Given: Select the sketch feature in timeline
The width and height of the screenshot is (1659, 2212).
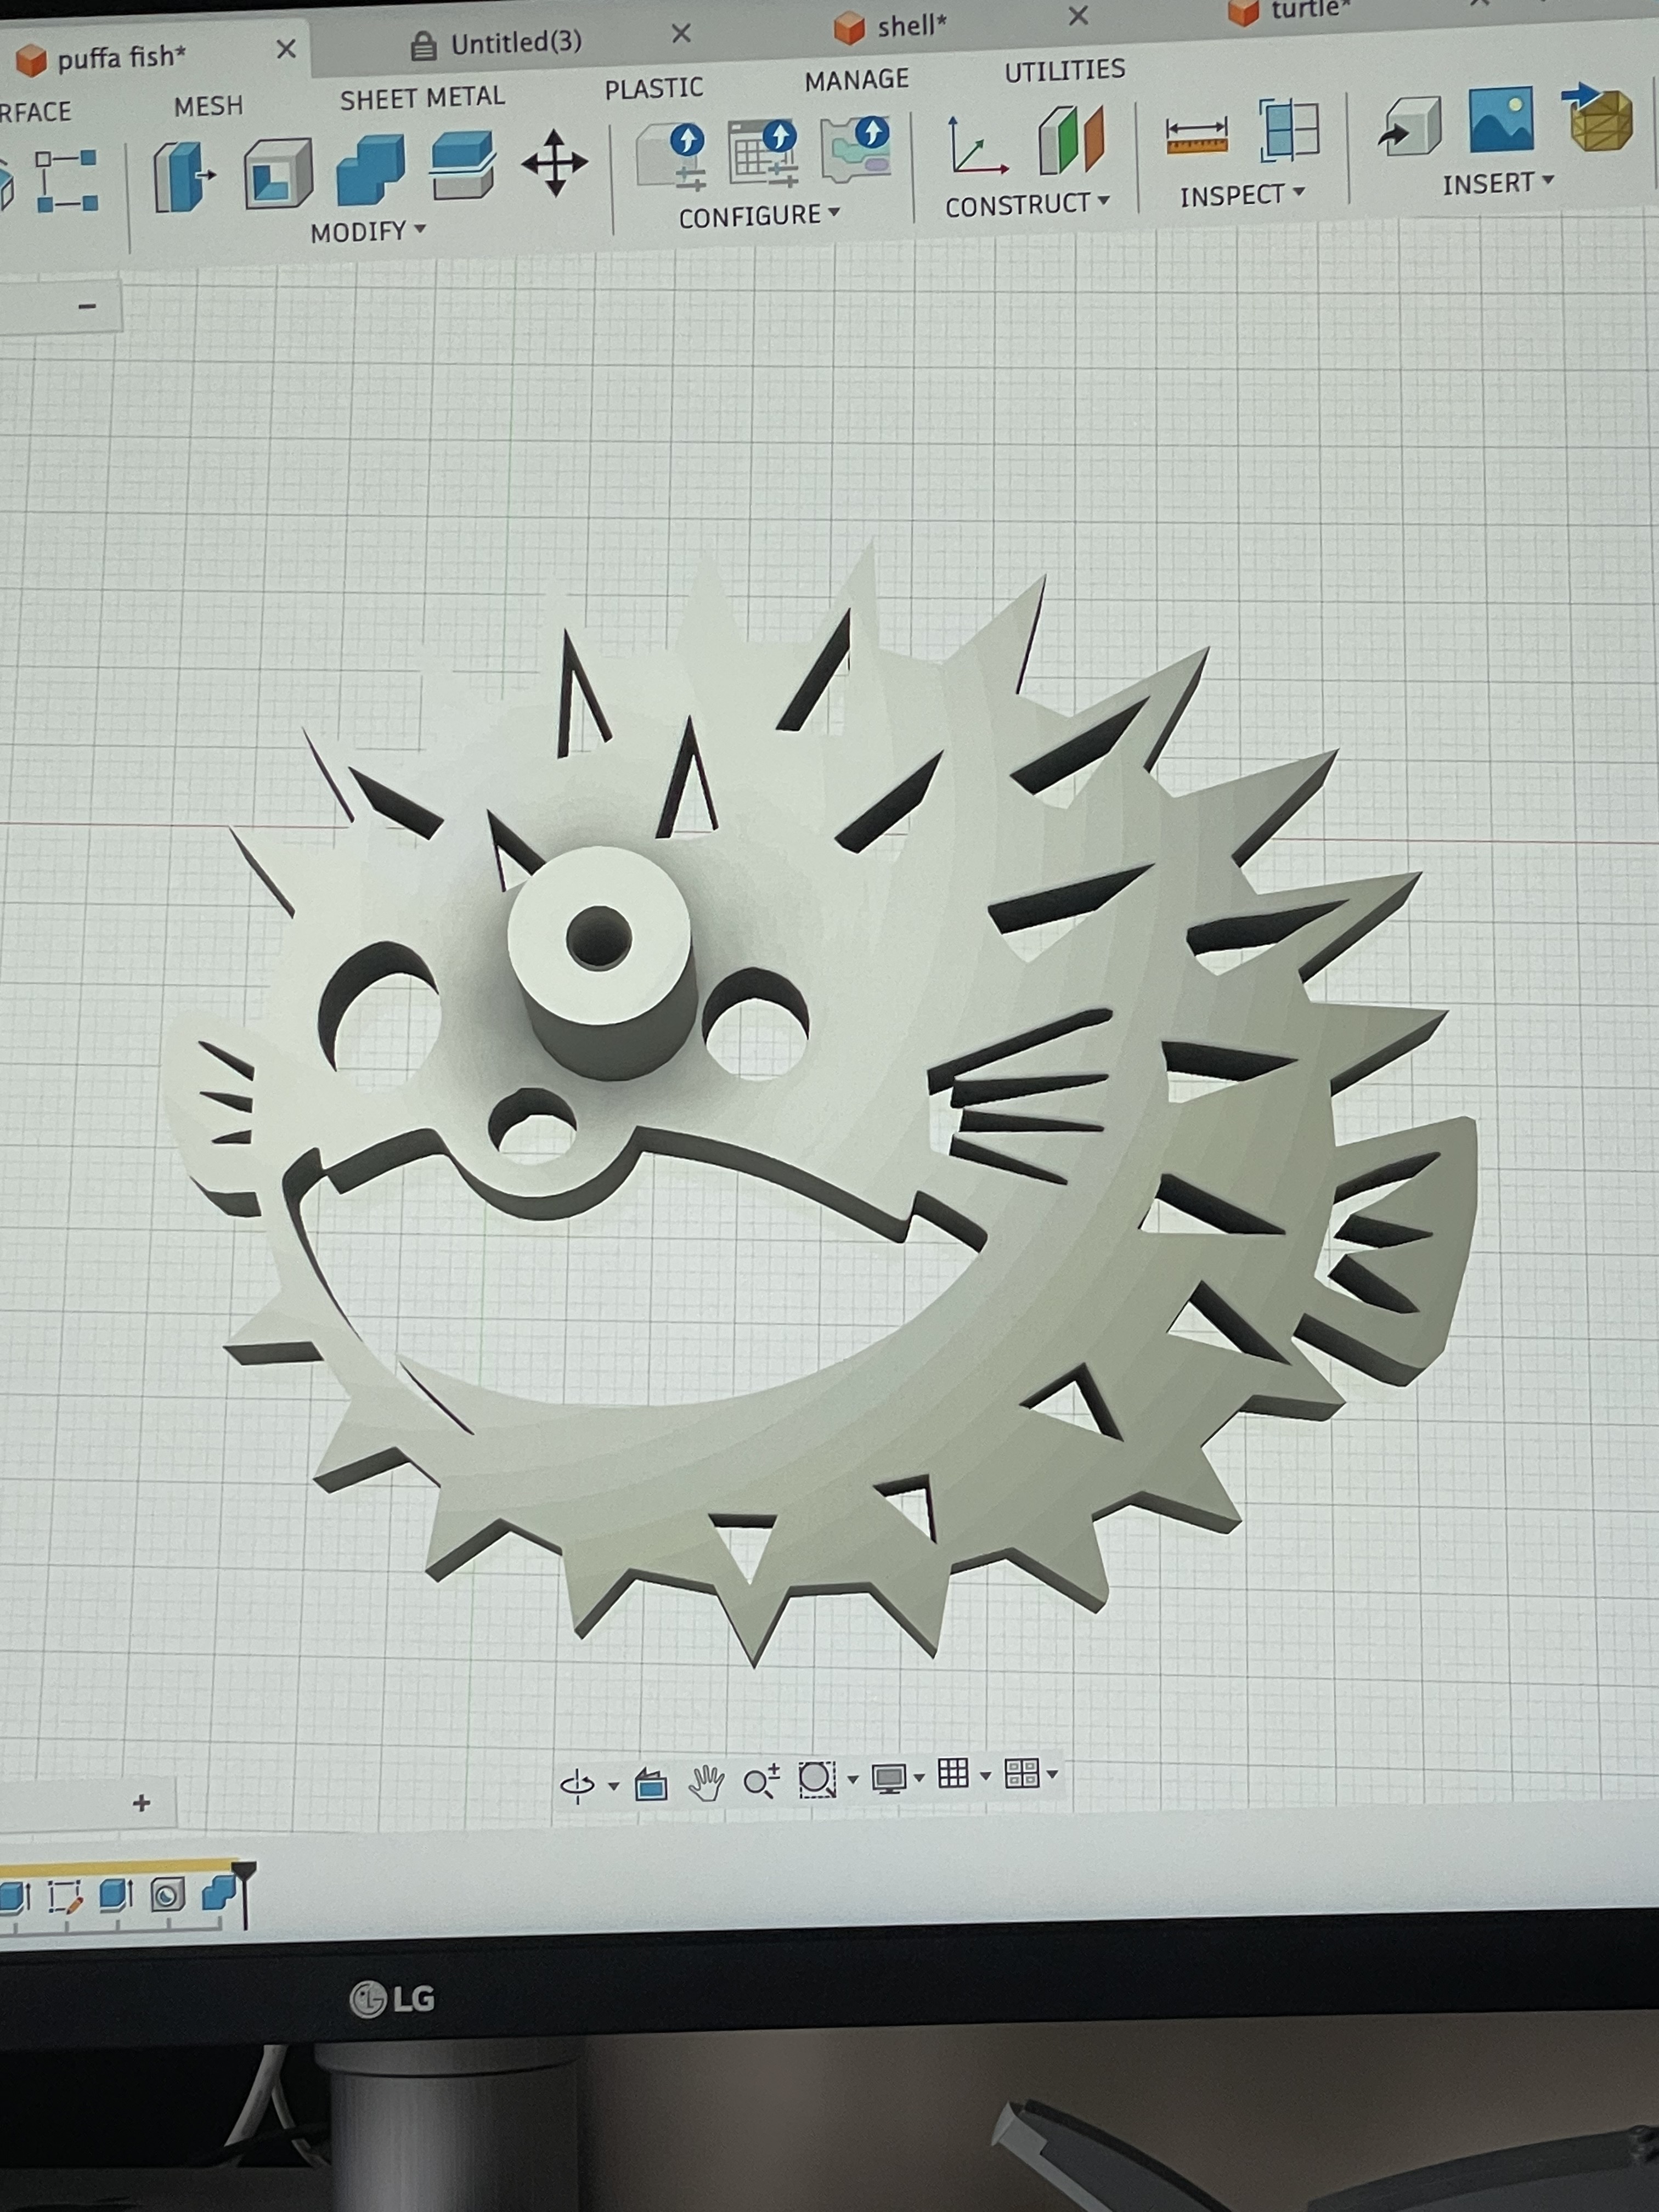Looking at the screenshot, I should 65,1897.
